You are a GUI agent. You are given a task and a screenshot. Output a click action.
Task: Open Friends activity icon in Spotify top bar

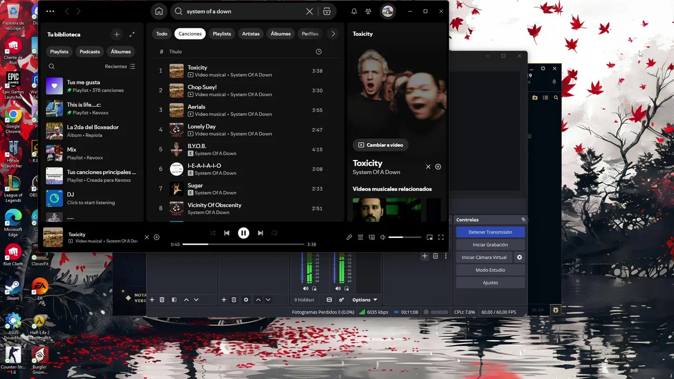368,11
